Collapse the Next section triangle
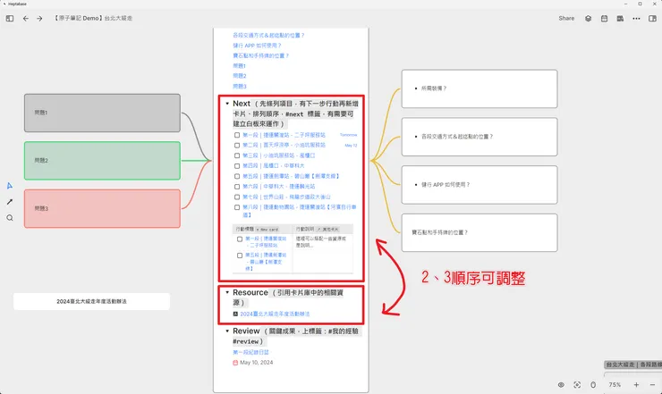662x394 pixels. click(x=227, y=104)
